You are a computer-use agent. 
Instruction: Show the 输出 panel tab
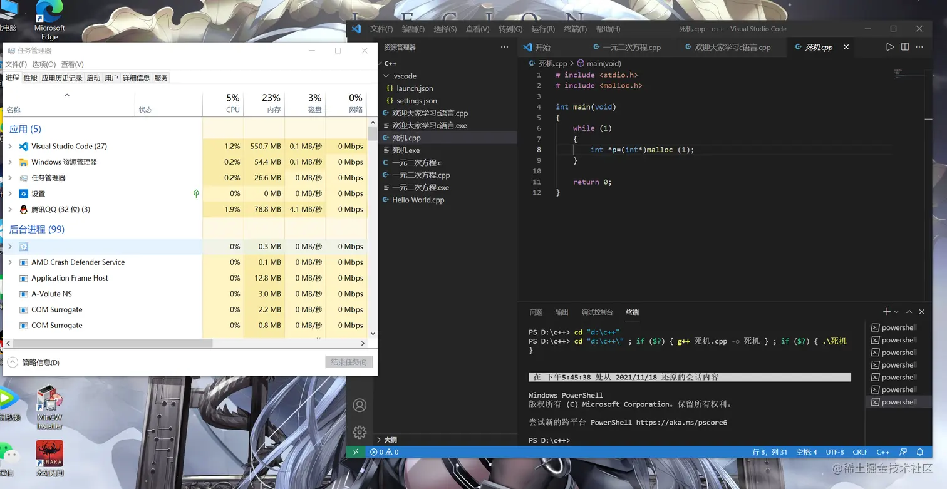562,312
